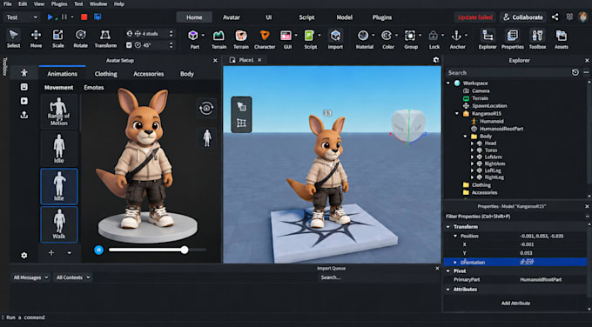Click the share icon beside Collaborate
Screen dimensions: 592x327
click(555, 17)
